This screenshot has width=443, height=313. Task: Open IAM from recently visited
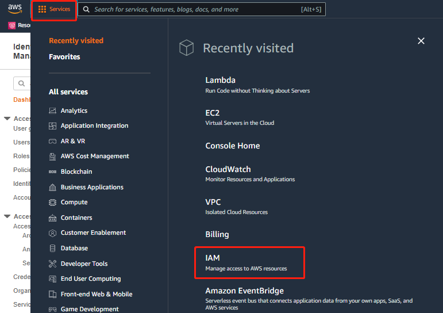[x=213, y=258]
